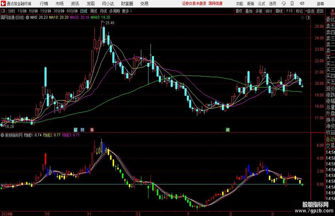Click the 均线3: 0.71 indicator label
The width and height of the screenshot is (335, 216).
coord(71,135)
